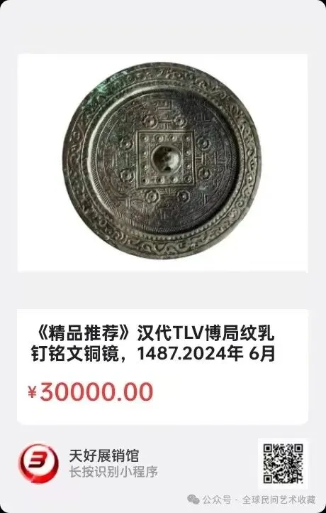The height and width of the screenshot is (513, 326).
Task: Click the 30000.00 price amount
Action: pyautogui.click(x=96, y=392)
